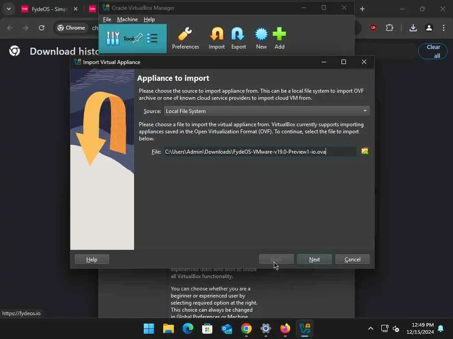Open the notifications bell icon
Viewport: 453px width, 339px height.
click(441, 328)
